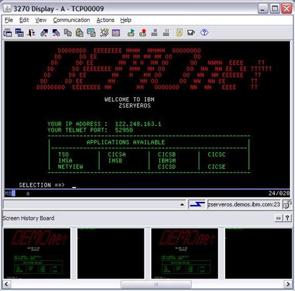The height and width of the screenshot is (291, 295).
Task: Click the history board right scroll arrow
Action: 288,284
